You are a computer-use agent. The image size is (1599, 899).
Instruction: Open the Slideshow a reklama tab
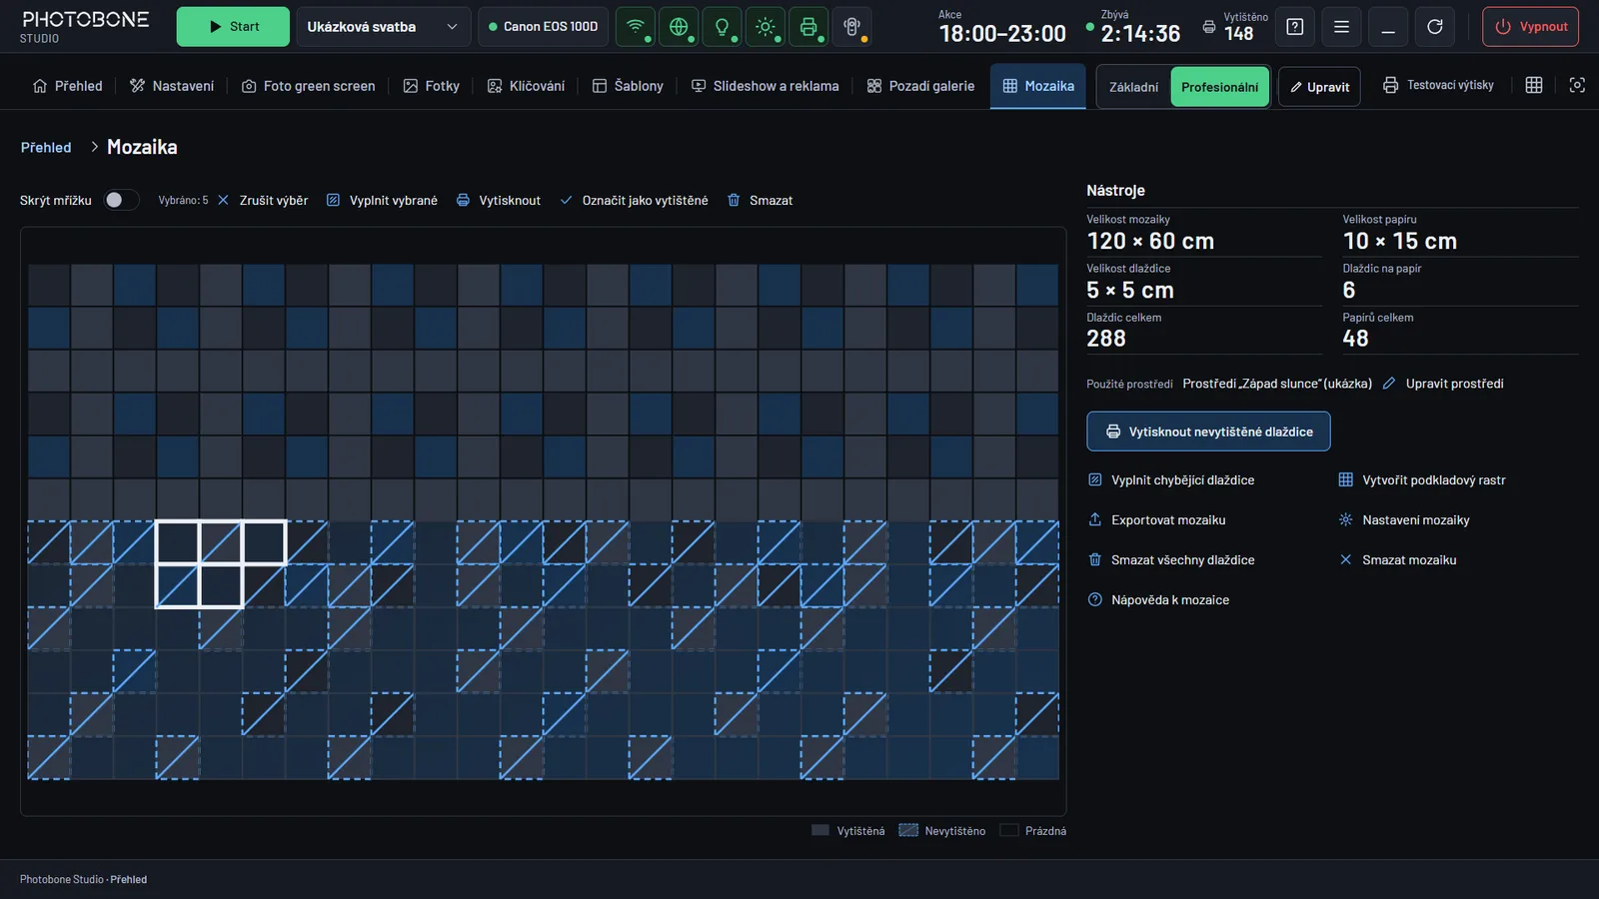766,86
